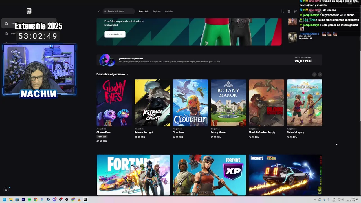Open File Explorer from the taskbar
Image resolution: width=361 pixels, height=203 pixels.
coord(11,200)
